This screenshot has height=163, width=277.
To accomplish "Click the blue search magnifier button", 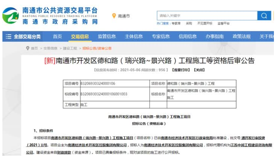I will pyautogui.click(x=264, y=16).
